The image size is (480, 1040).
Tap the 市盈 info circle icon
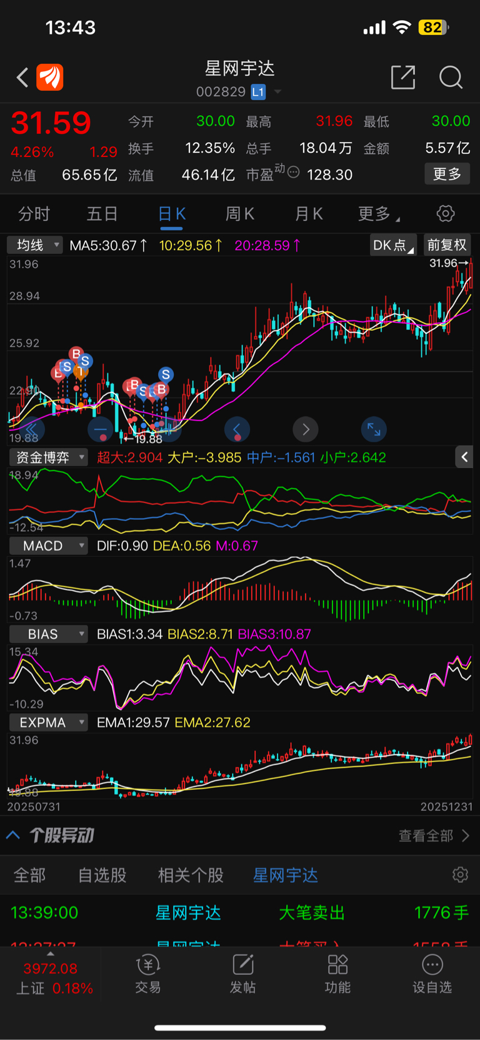293,172
